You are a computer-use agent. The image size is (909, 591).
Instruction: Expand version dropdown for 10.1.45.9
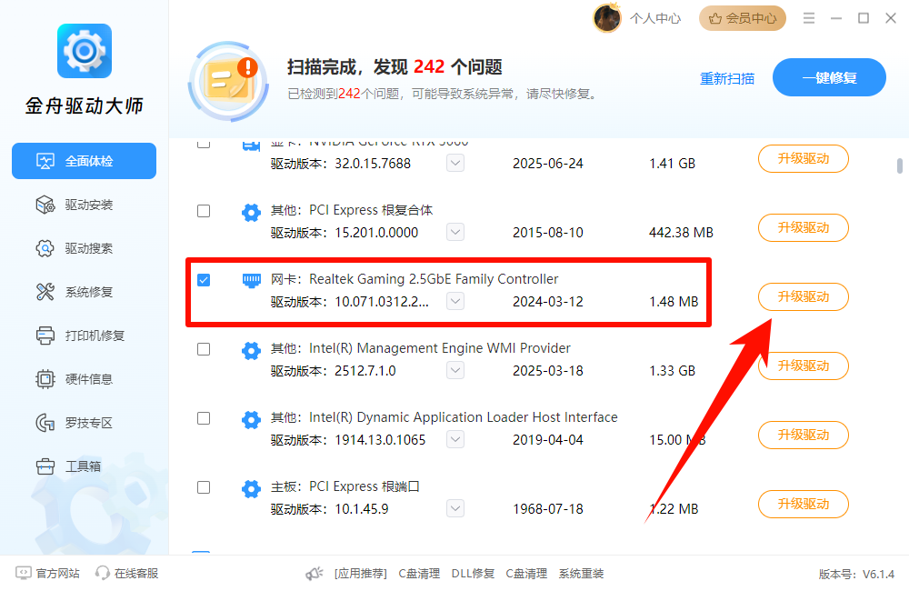tap(455, 508)
